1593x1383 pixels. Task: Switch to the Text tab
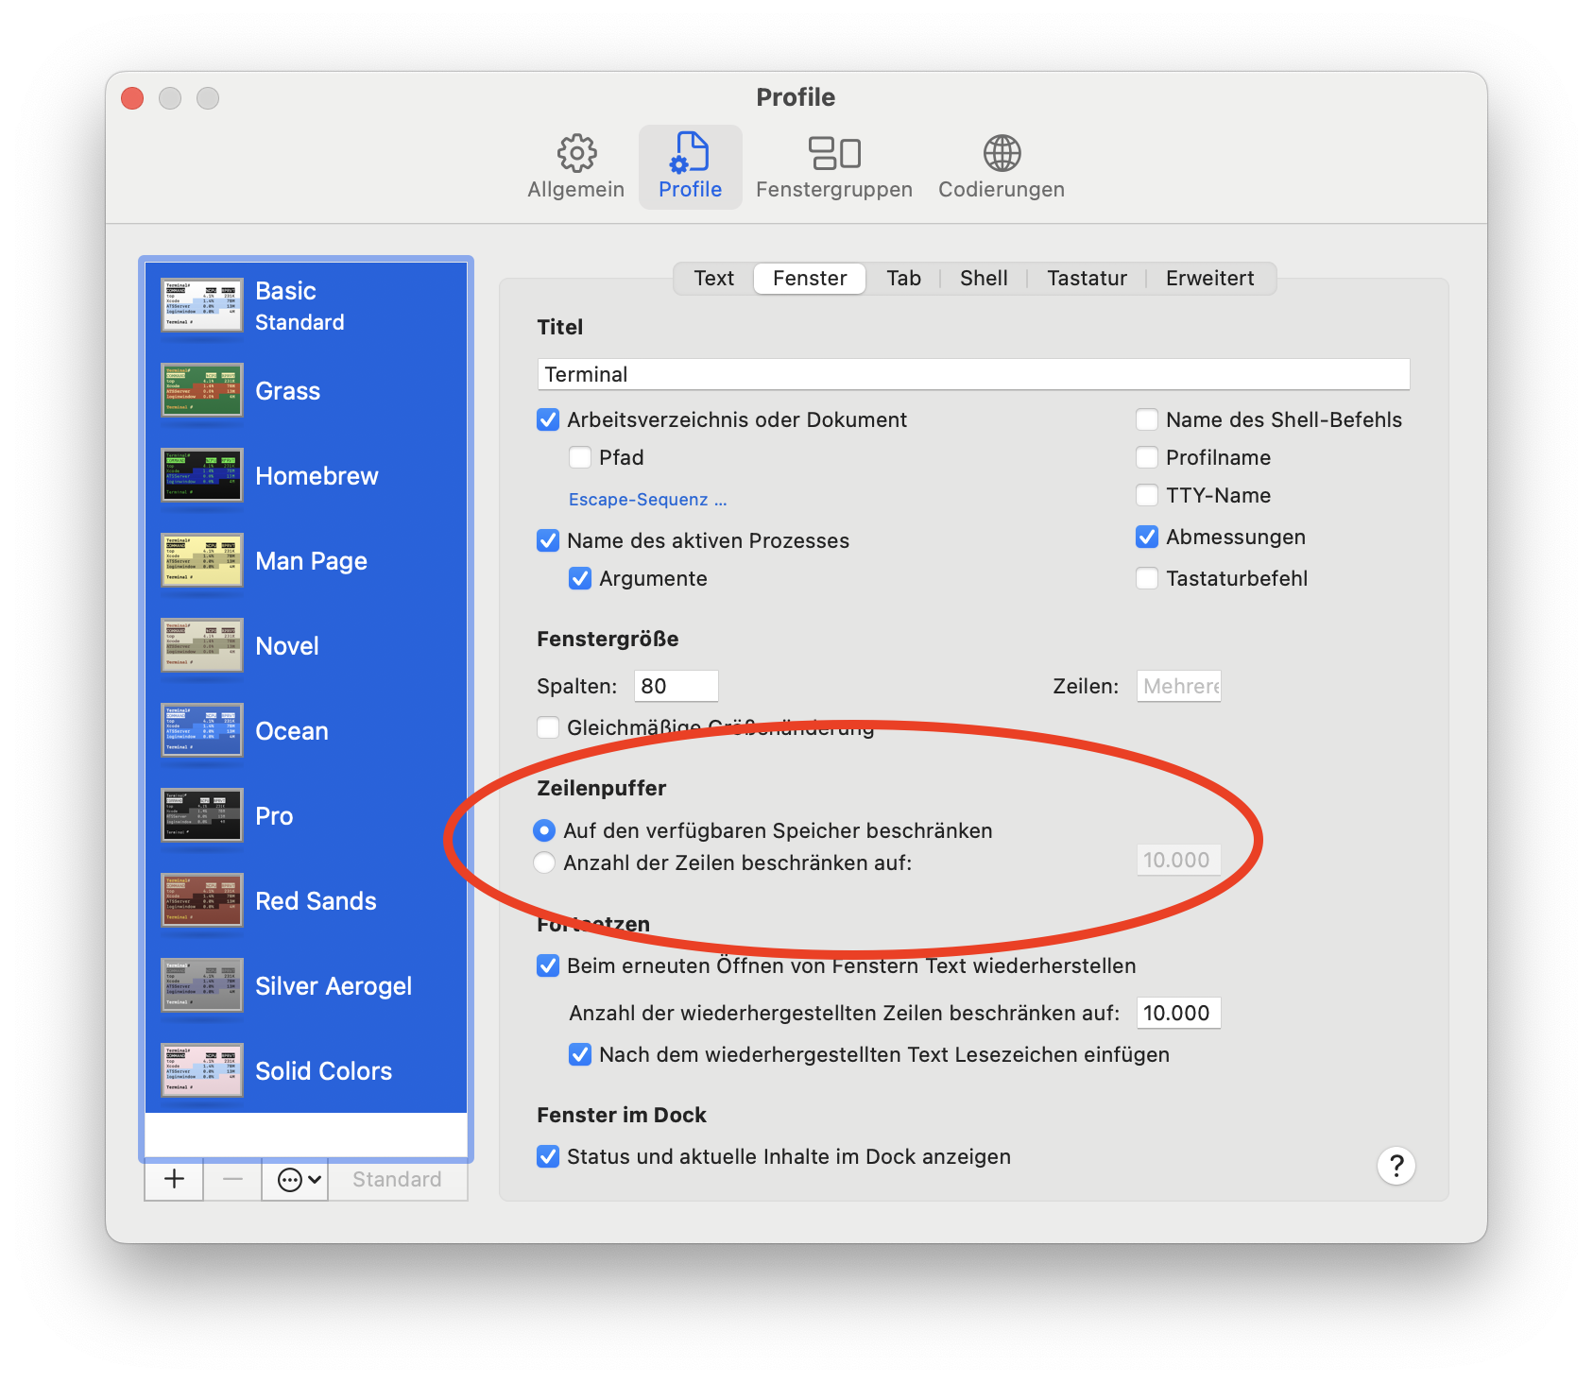713,278
